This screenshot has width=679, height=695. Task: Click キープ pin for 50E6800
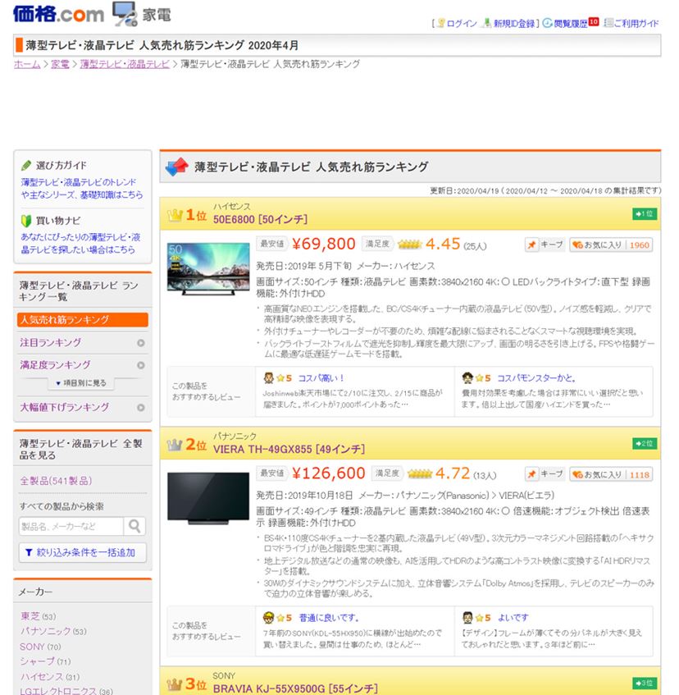(x=545, y=245)
